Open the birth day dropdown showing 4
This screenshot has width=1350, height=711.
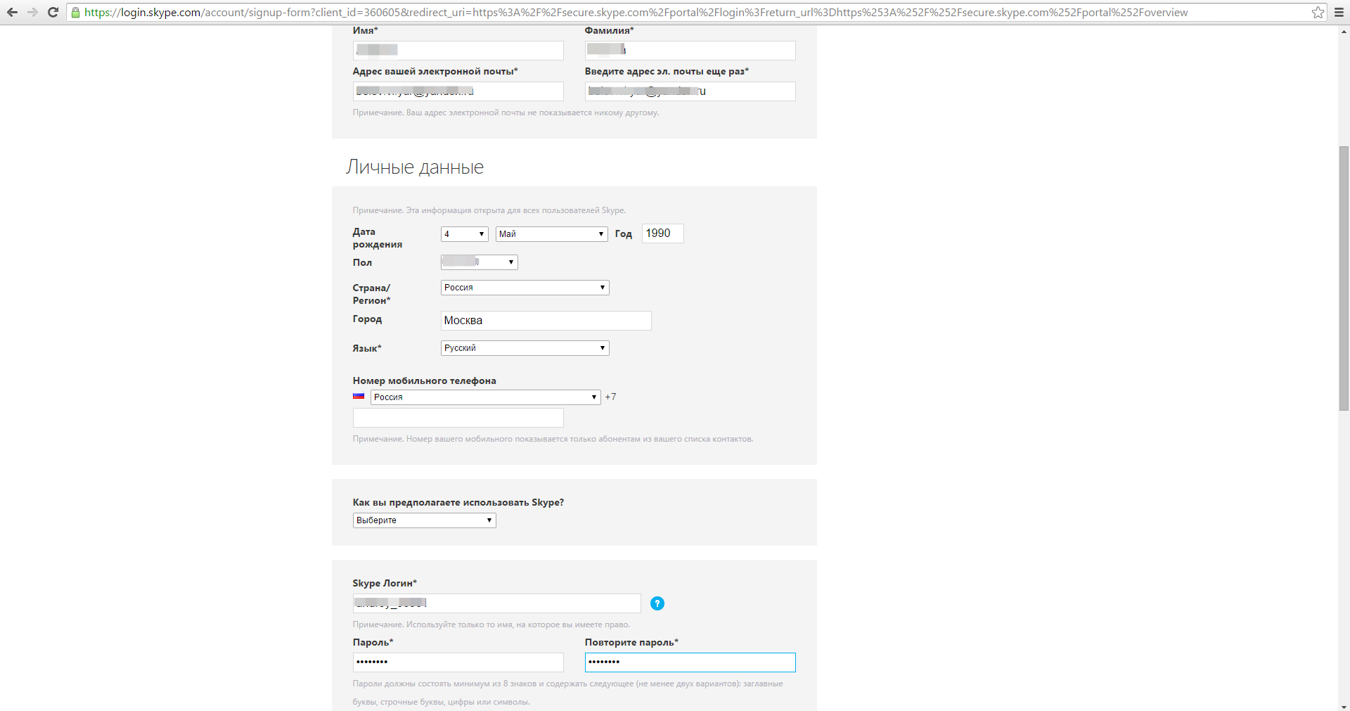coord(464,234)
